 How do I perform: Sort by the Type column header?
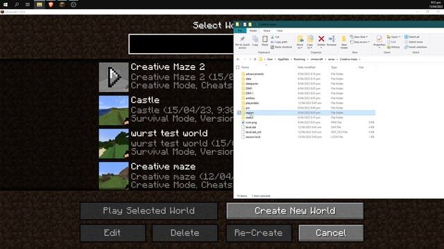[334, 68]
